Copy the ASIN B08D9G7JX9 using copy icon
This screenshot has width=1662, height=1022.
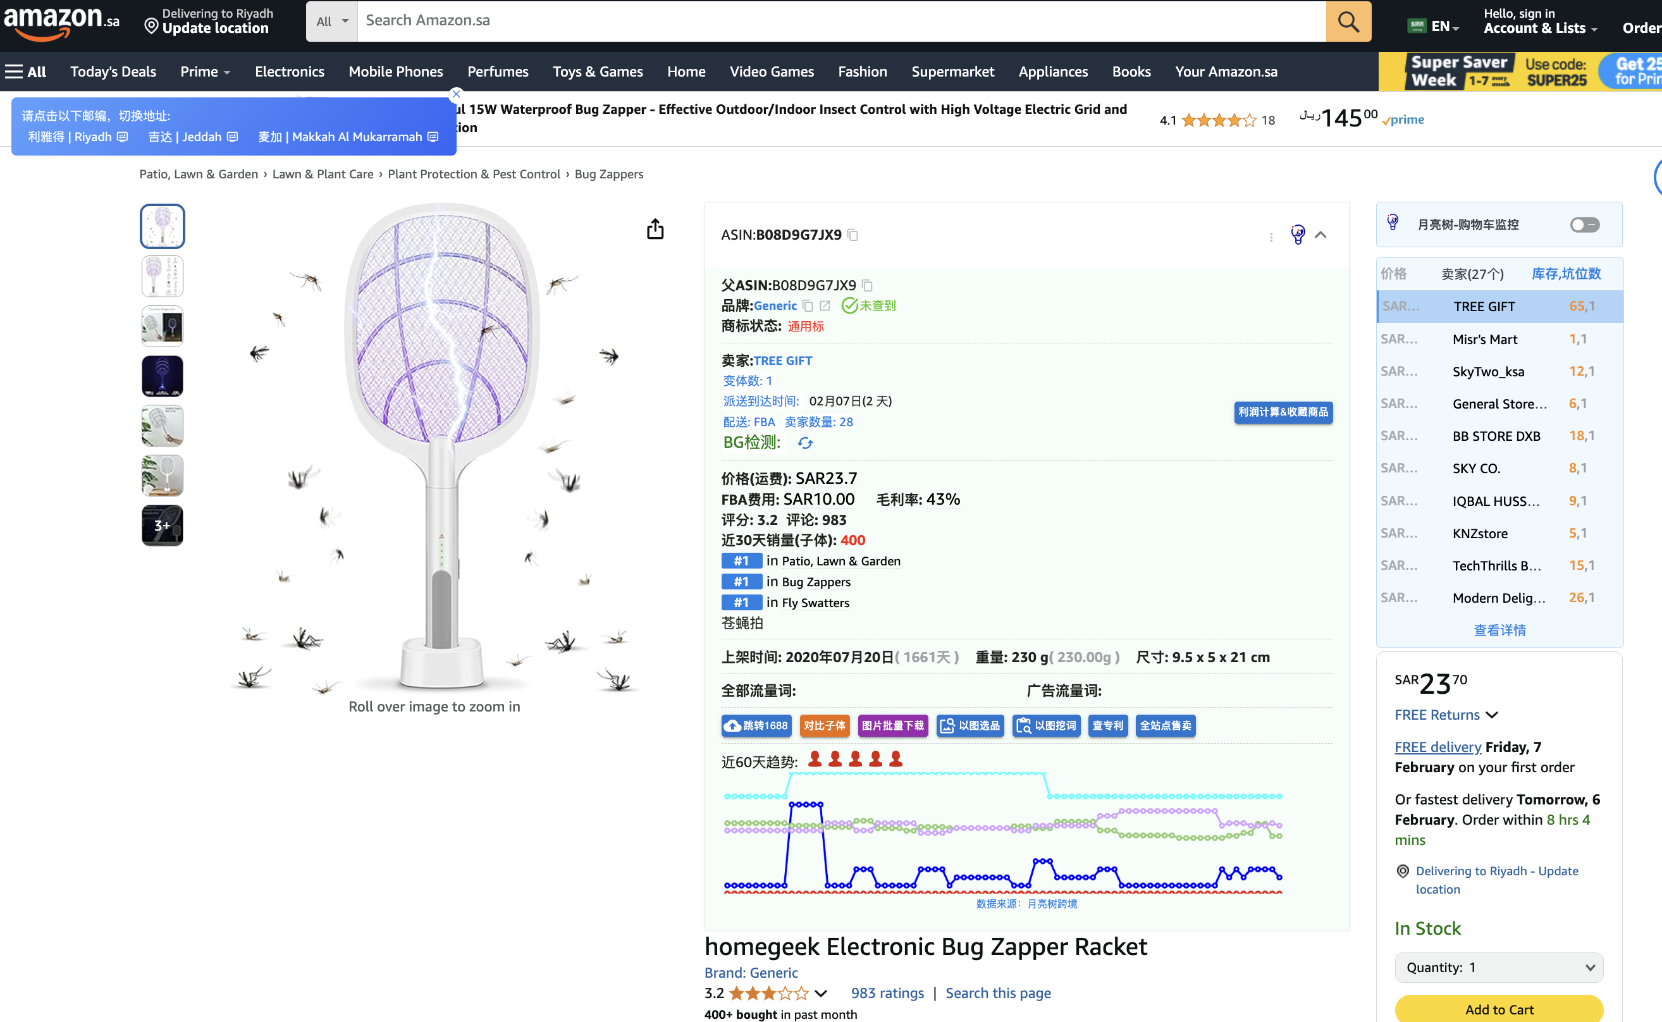[853, 235]
